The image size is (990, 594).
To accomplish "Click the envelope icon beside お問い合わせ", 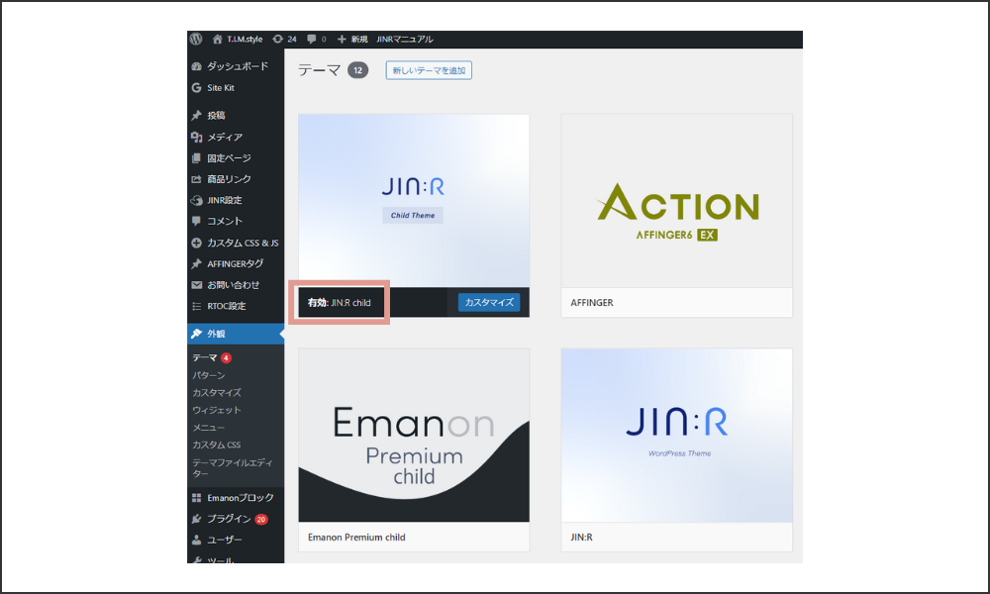I will pyautogui.click(x=196, y=285).
